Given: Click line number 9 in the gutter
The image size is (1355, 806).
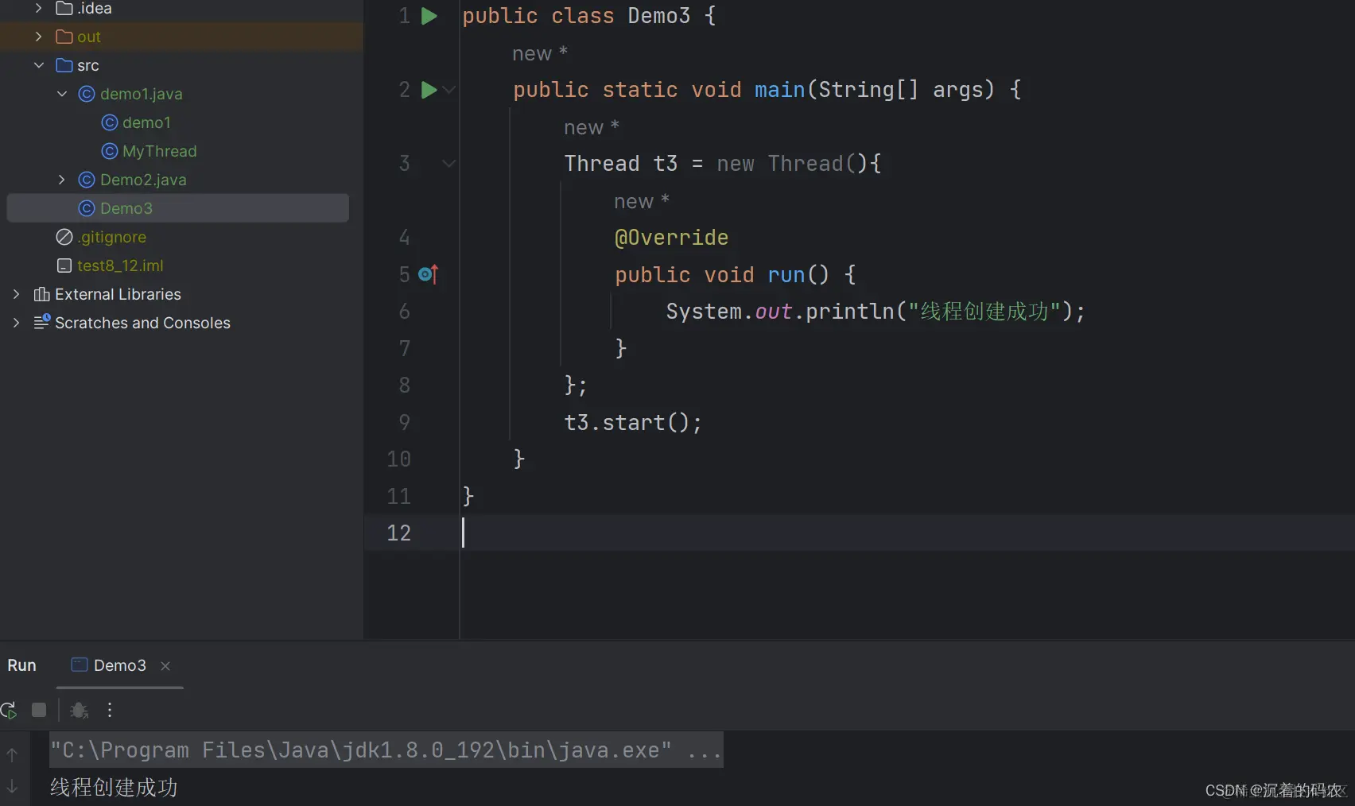Looking at the screenshot, I should click(x=405, y=422).
